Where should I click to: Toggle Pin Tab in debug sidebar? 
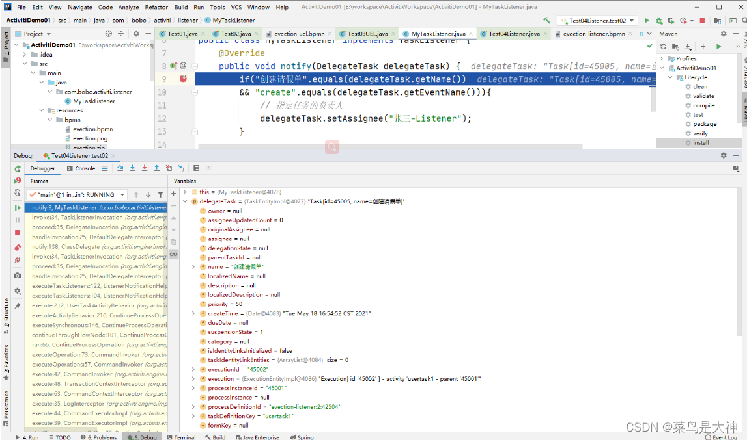click(18, 306)
